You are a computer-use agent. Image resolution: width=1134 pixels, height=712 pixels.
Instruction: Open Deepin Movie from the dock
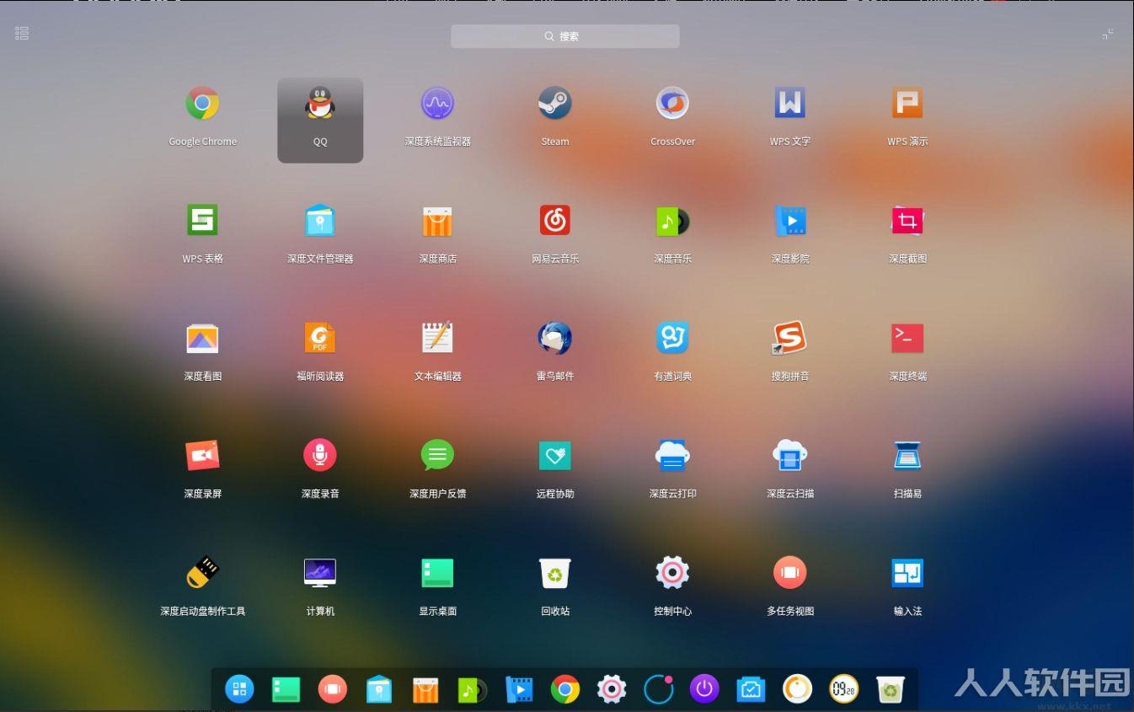point(519,690)
